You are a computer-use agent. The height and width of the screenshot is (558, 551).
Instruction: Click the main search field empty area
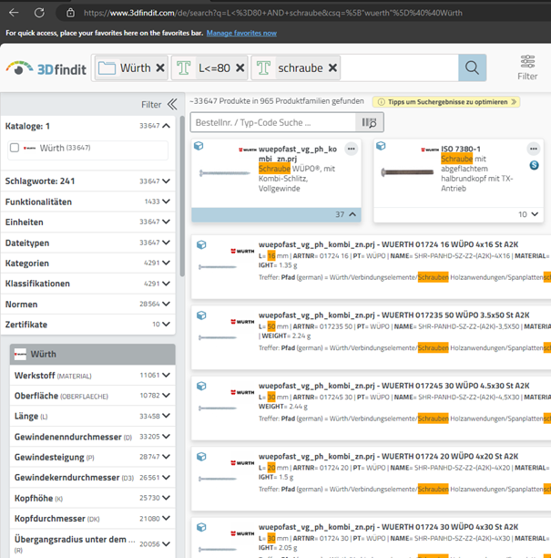click(399, 67)
